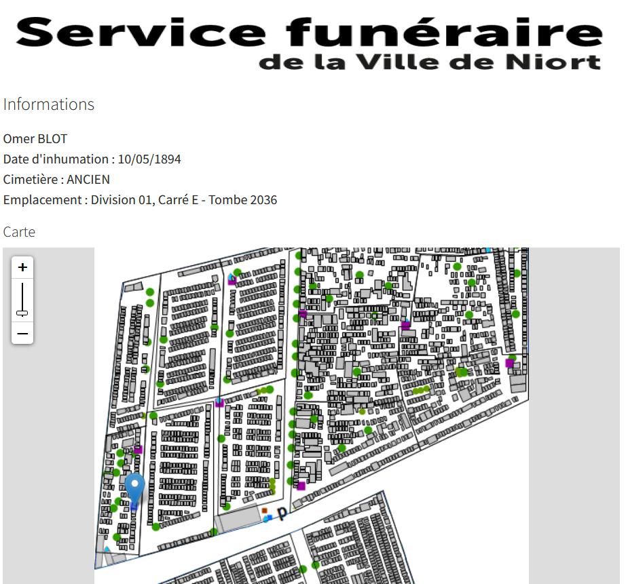Click the Cimetière : ANCIEN line
Viewport: 626px width, 584px height.
56,180
